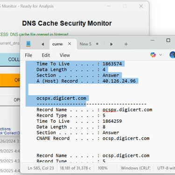Open the View menu

click(x=65, y=55)
